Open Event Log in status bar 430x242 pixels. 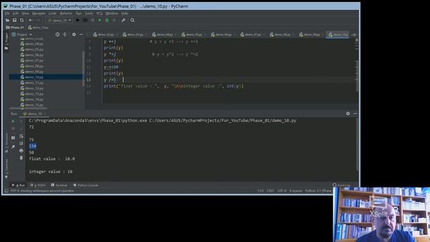click(x=341, y=186)
